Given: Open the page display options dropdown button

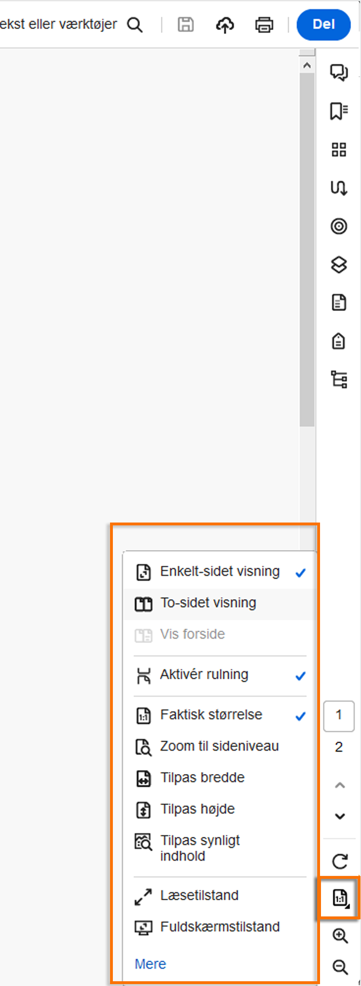Looking at the screenshot, I should [x=340, y=898].
